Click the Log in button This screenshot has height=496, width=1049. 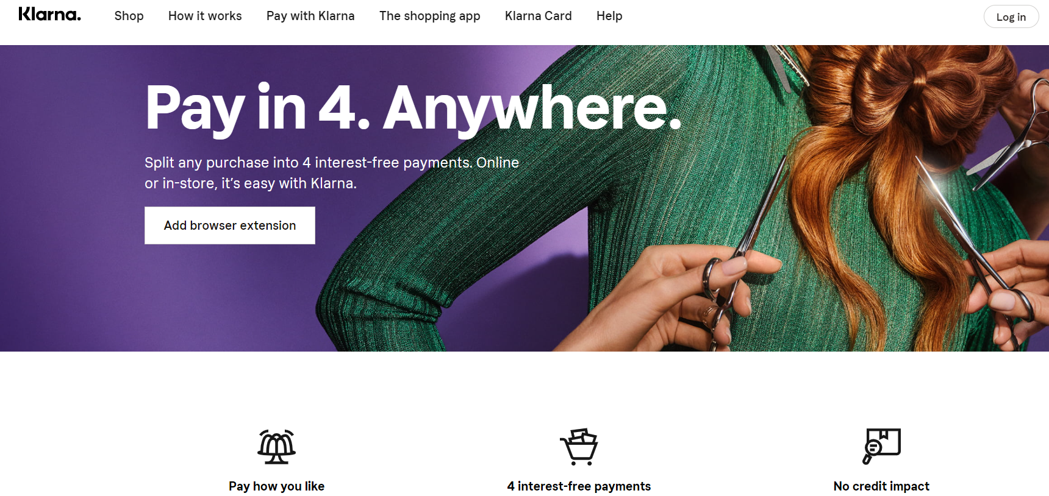click(x=1011, y=17)
